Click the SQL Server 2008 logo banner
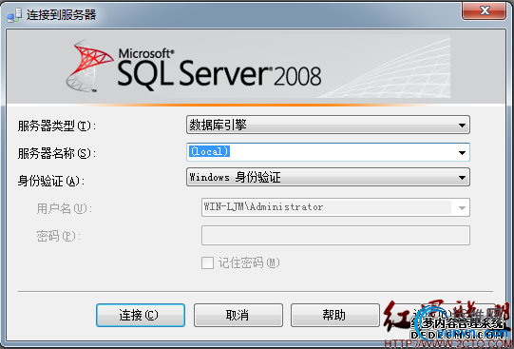This screenshot has height=349, width=514. pos(256,68)
